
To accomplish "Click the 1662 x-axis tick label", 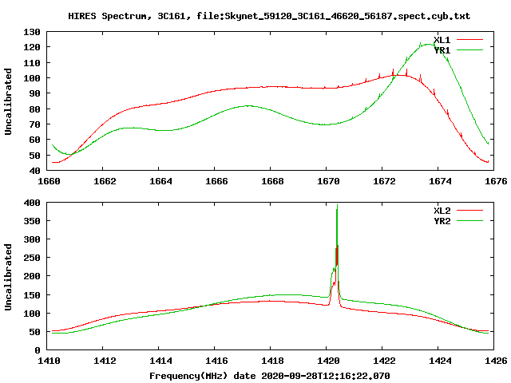I will [105, 181].
